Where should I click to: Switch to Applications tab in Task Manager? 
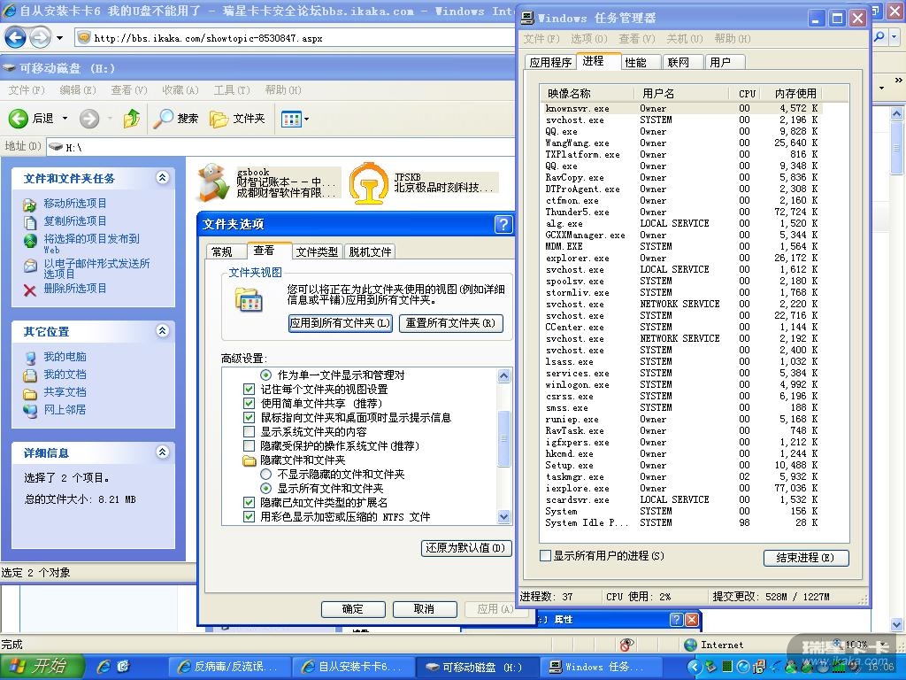tap(550, 62)
